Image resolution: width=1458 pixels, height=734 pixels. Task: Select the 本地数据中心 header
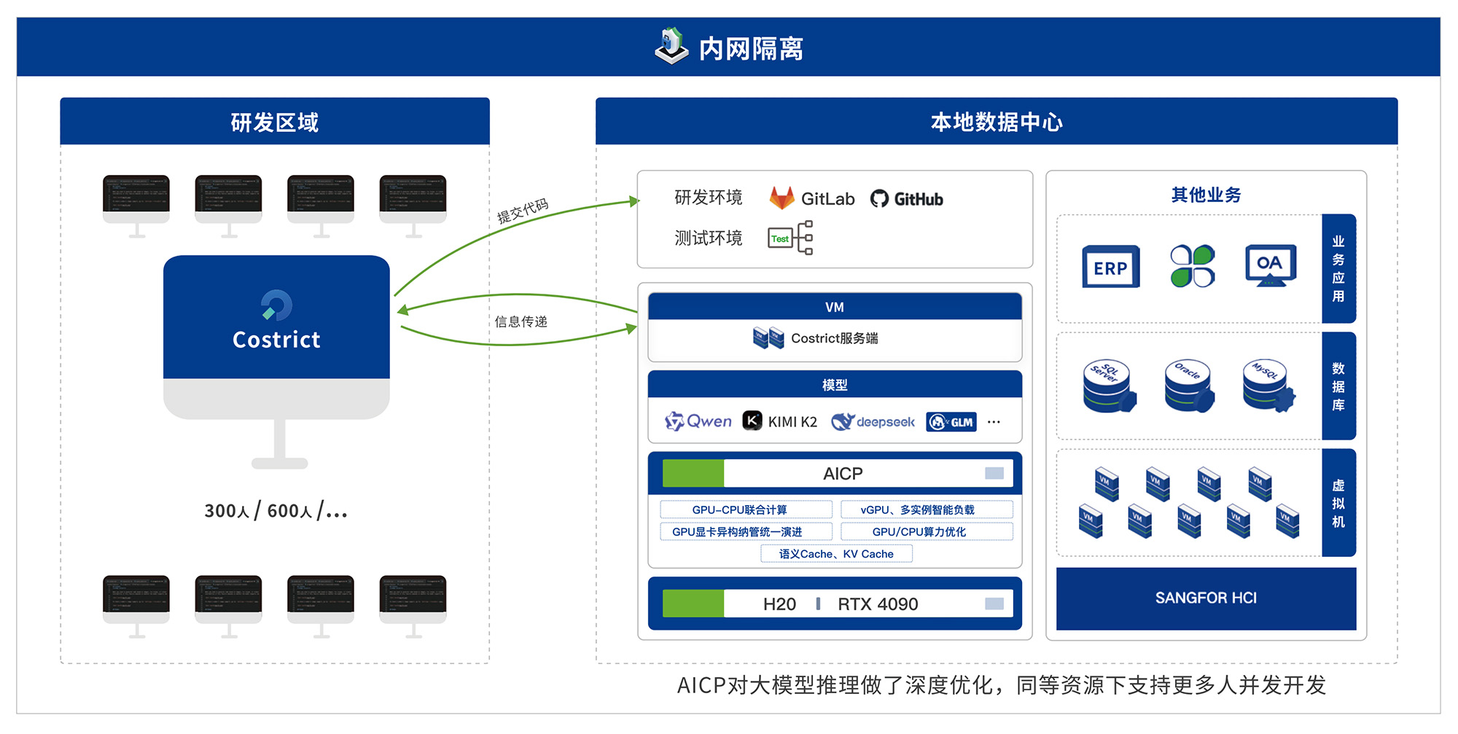995,122
